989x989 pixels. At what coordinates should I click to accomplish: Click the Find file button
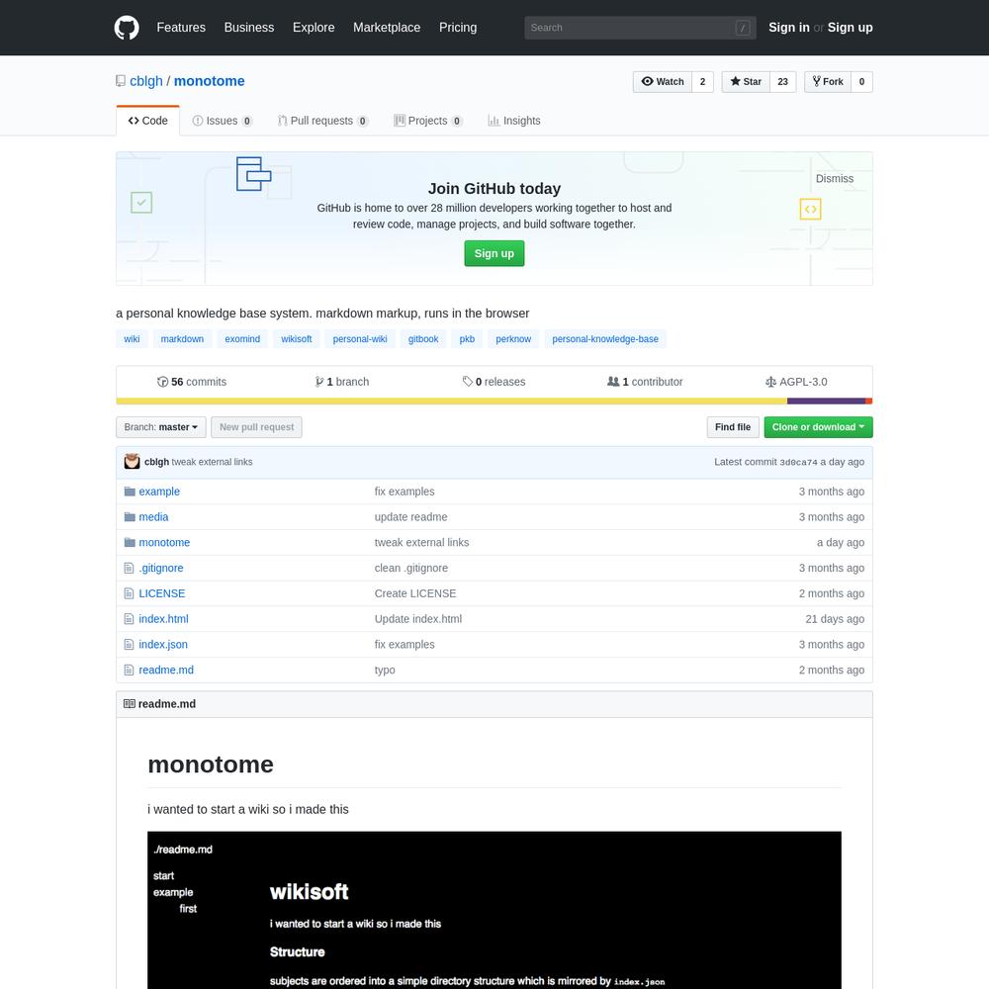732,427
